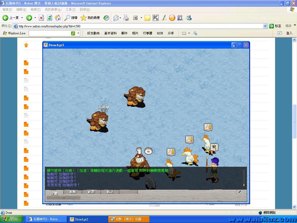
Task: Open the 說明 menu
Action: click(85, 10)
